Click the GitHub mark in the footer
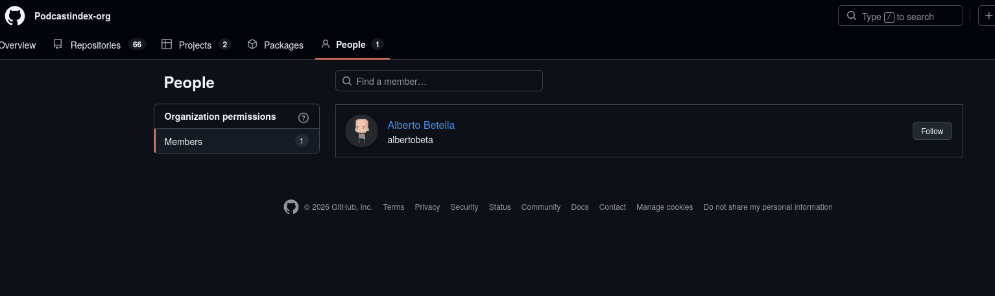 [291, 207]
